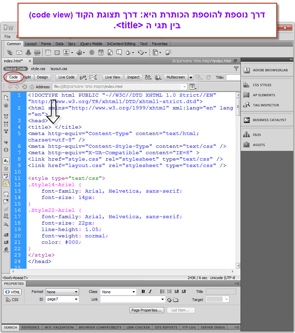Screen dimensions: 295x333
Task: Click the Date icon in Insert bar
Action: point(101,53)
